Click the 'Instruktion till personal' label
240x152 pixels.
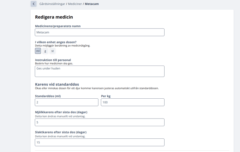coord(53,60)
